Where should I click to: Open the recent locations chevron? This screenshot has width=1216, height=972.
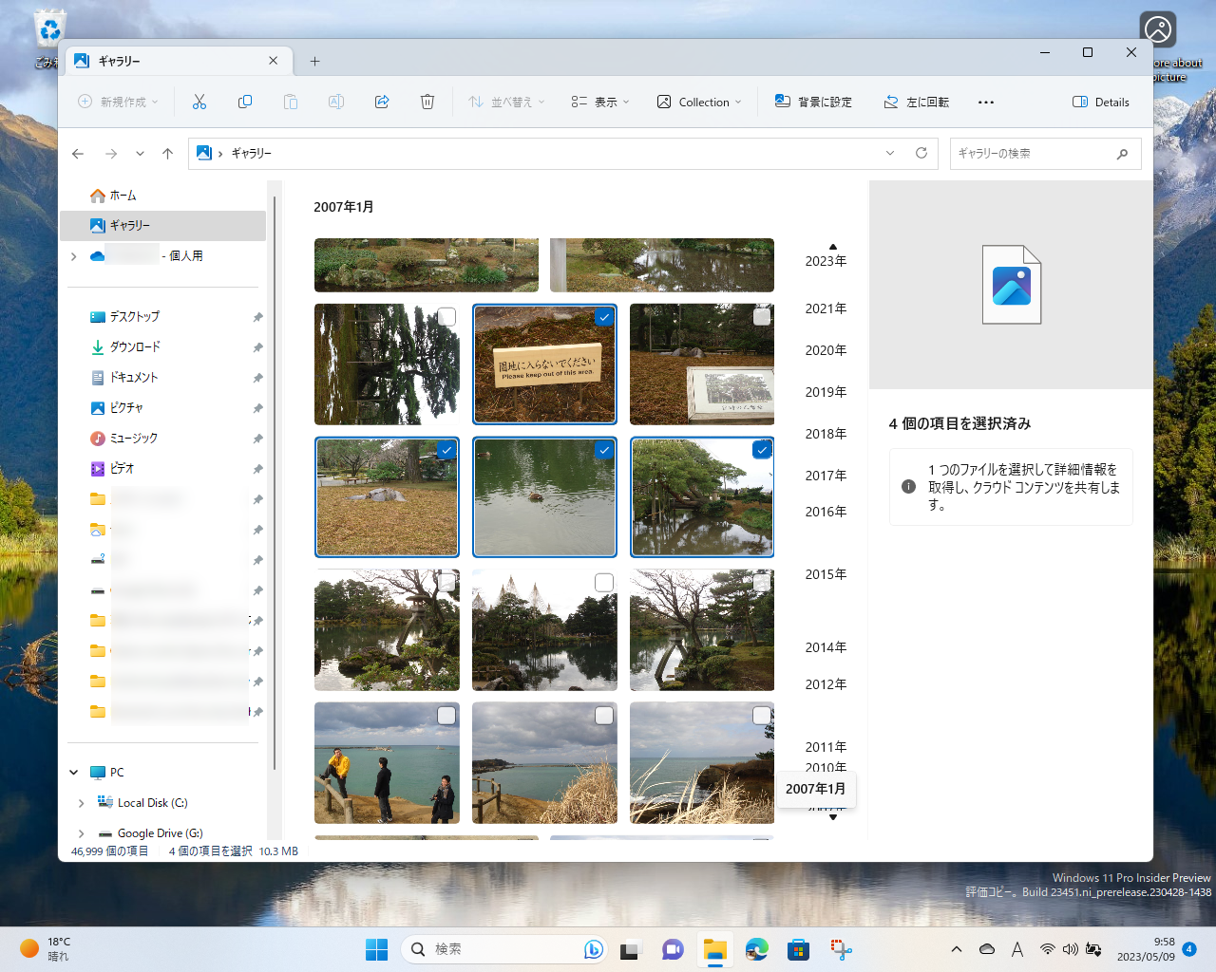click(140, 153)
